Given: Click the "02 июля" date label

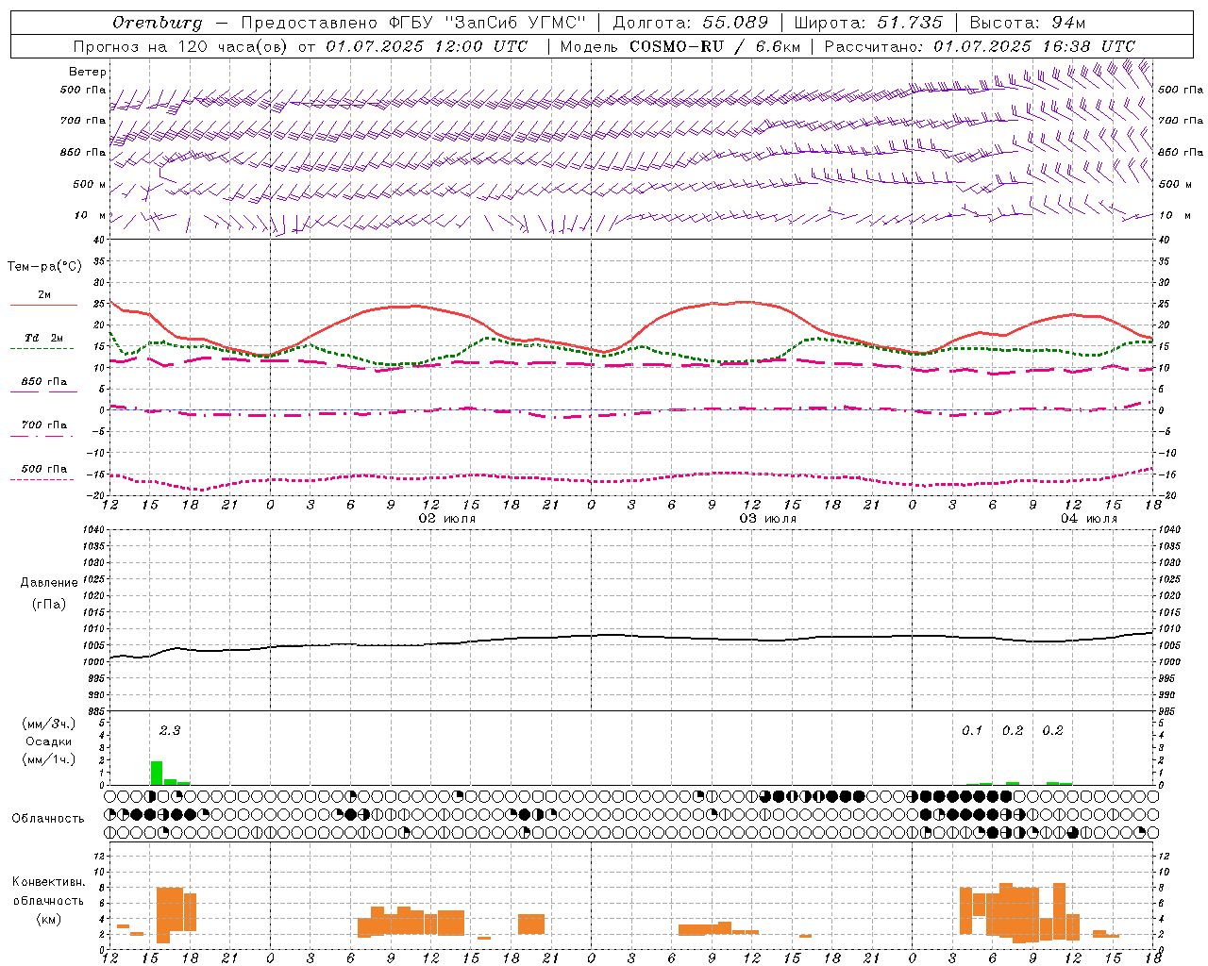Looking at the screenshot, I should coord(448,519).
